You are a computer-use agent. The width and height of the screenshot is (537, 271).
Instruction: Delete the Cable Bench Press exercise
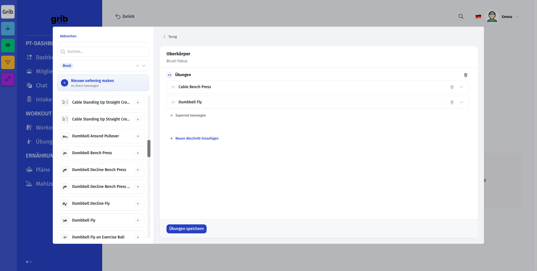[x=452, y=87]
